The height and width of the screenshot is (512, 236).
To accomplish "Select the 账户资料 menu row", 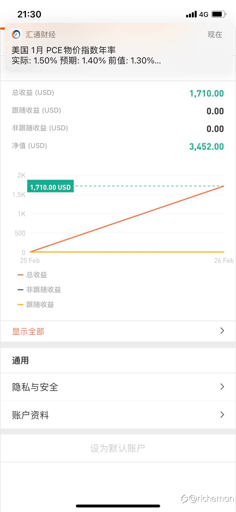I will click(118, 415).
